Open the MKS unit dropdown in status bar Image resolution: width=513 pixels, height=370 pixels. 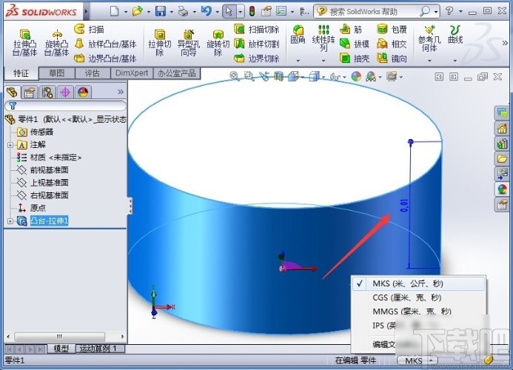(x=418, y=360)
